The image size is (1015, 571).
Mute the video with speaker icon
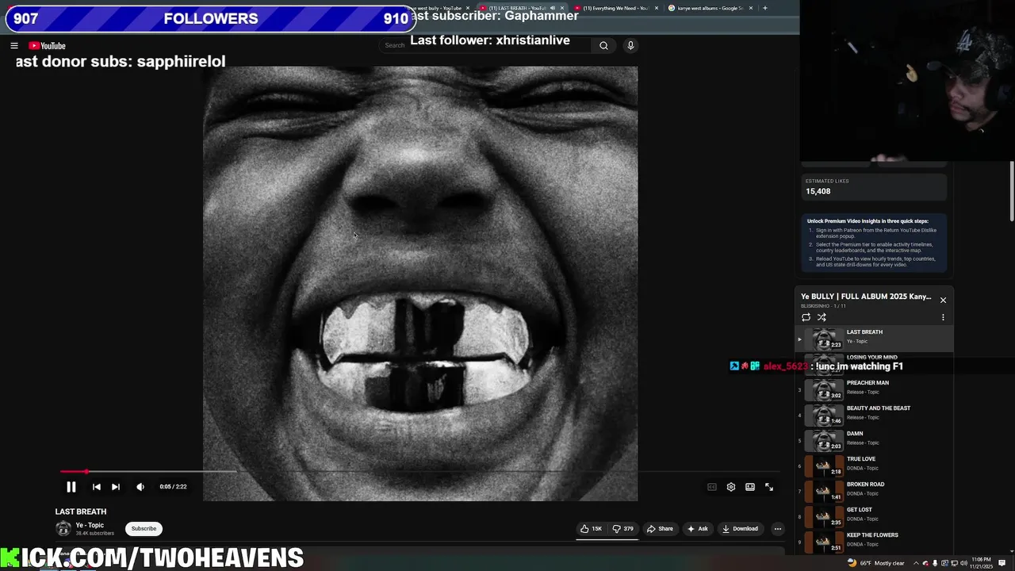(140, 487)
